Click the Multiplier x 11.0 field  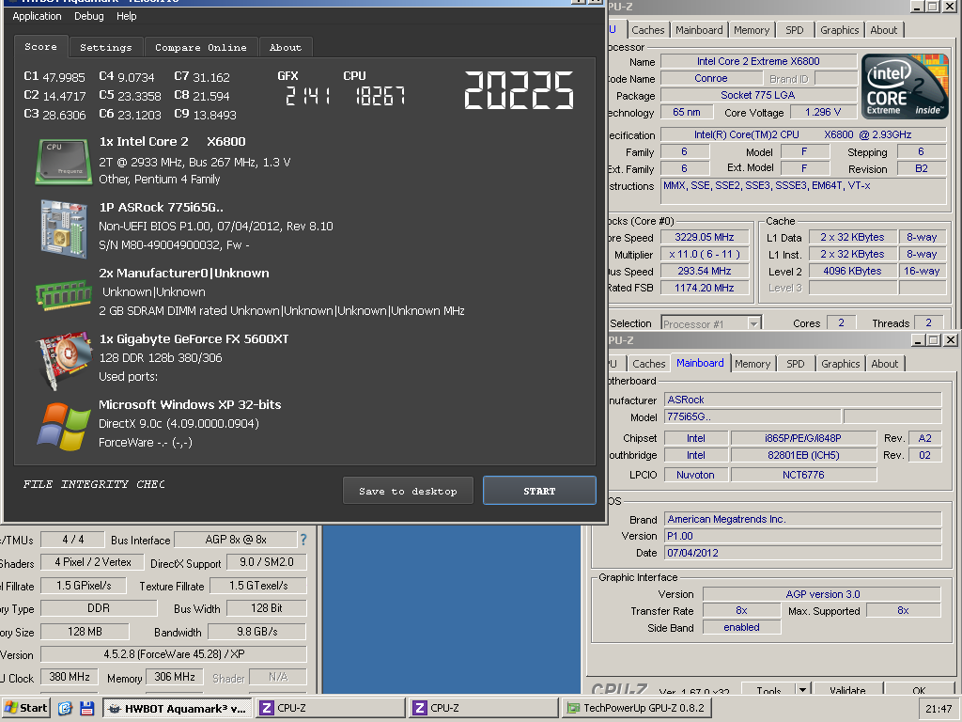click(x=705, y=254)
